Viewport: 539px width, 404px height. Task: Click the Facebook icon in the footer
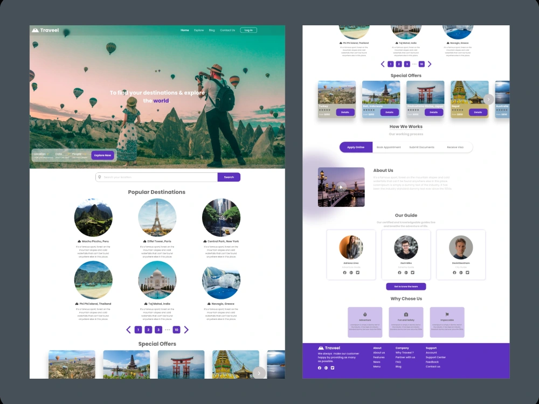(320, 368)
